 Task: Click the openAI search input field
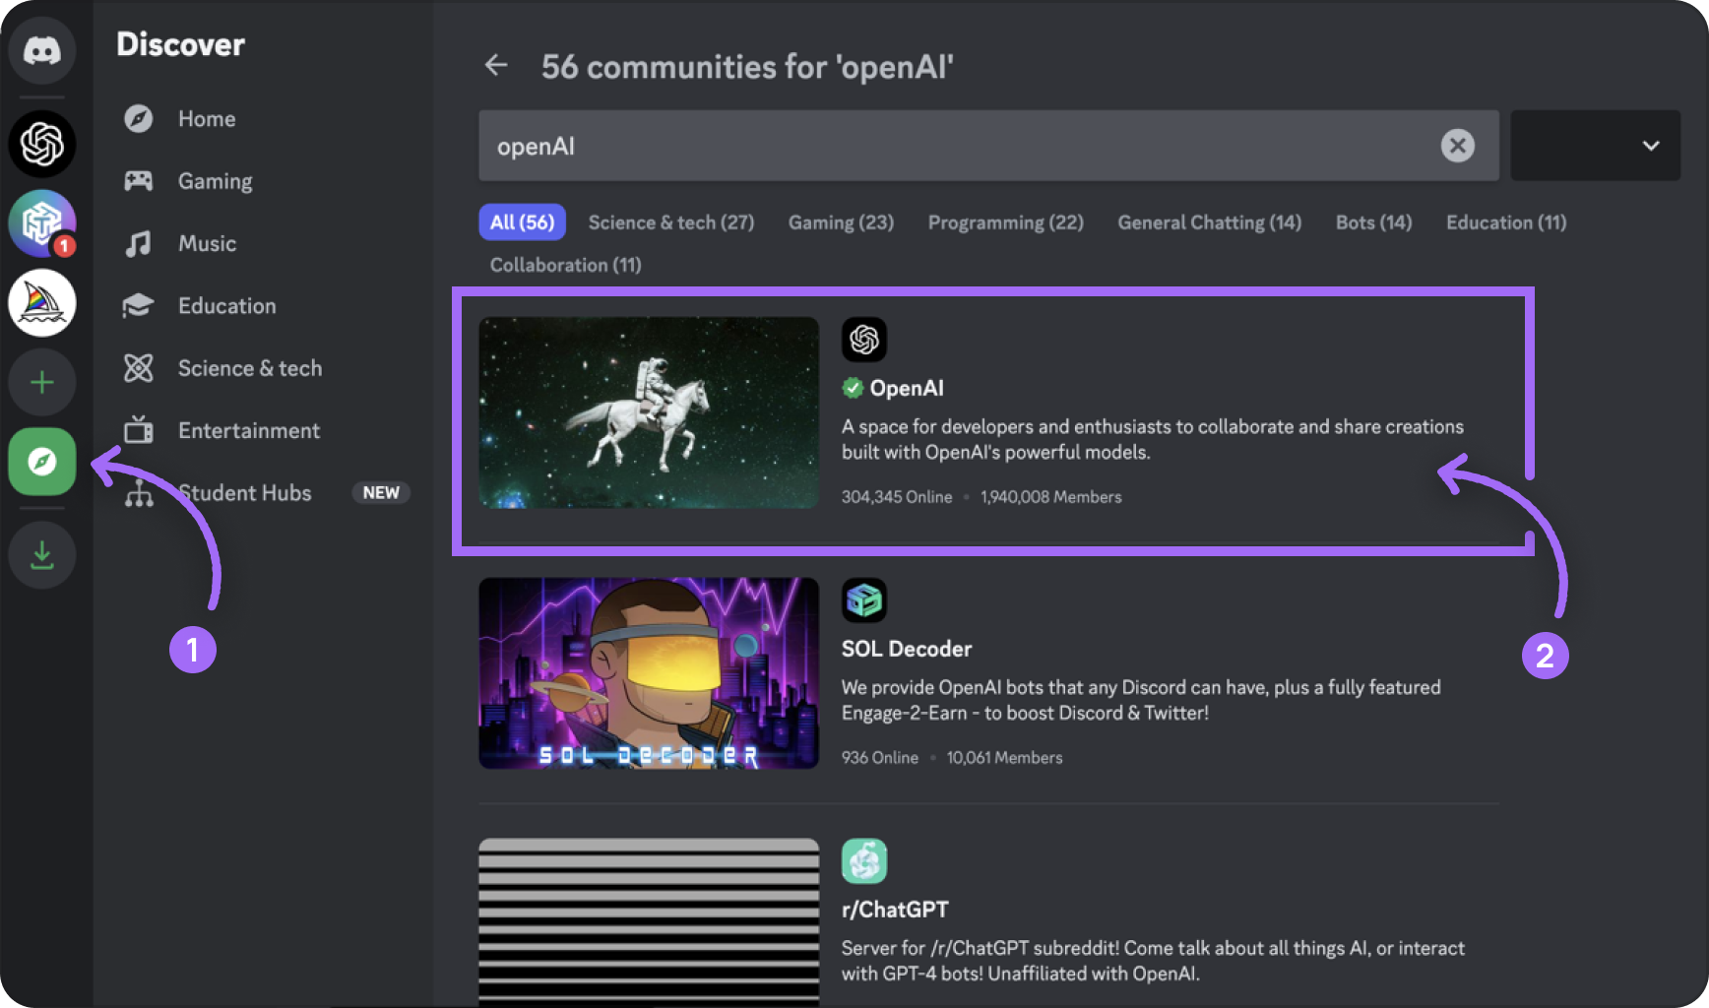pyautogui.click(x=988, y=146)
